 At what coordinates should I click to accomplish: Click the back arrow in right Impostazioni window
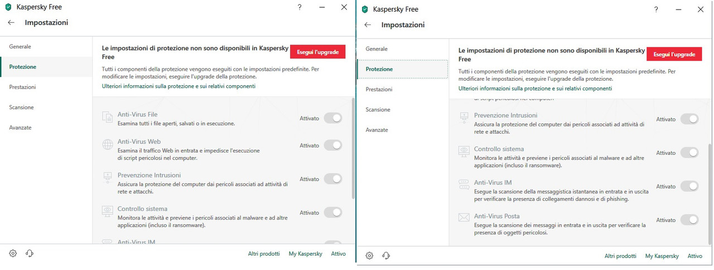[368, 25]
